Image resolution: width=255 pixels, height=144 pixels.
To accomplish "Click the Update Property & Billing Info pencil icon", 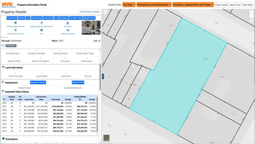I will click(41, 23).
